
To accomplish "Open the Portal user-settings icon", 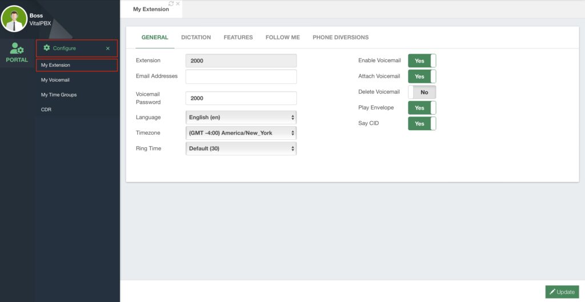I will [17, 50].
